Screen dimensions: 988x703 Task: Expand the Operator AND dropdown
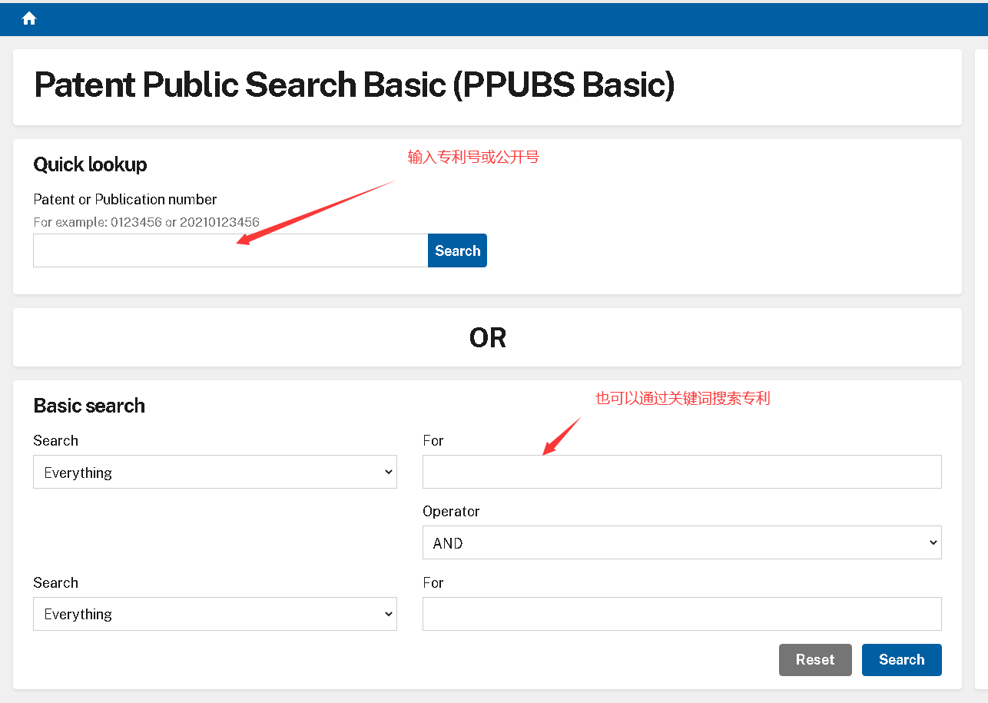tap(681, 542)
